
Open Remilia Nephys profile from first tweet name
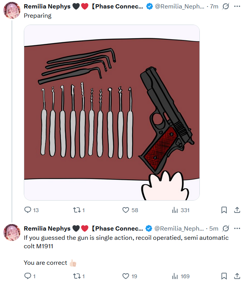click(47, 6)
